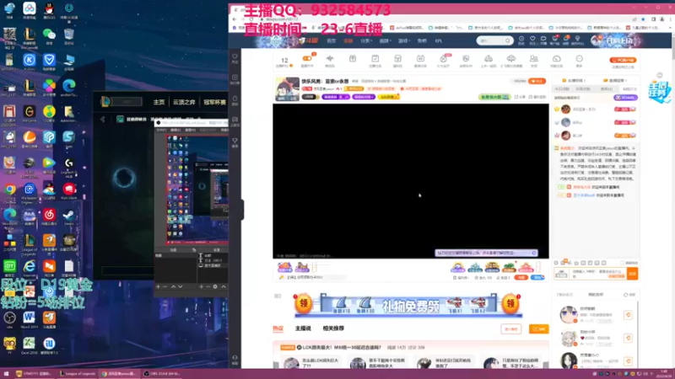675x379 pixels.
Task: Open followed heart icon in Douyu header
Action: click(x=532, y=40)
